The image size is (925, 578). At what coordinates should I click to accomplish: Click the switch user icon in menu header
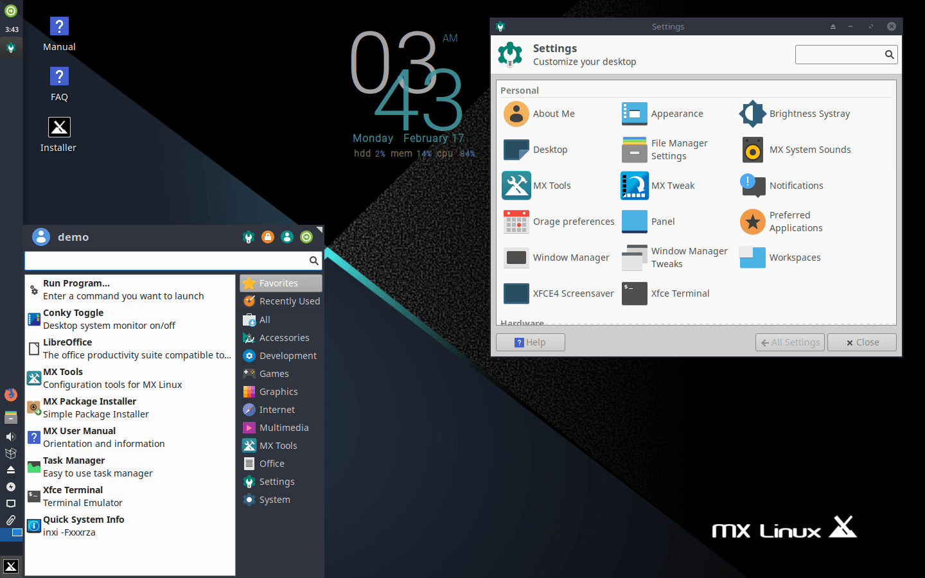tap(287, 237)
